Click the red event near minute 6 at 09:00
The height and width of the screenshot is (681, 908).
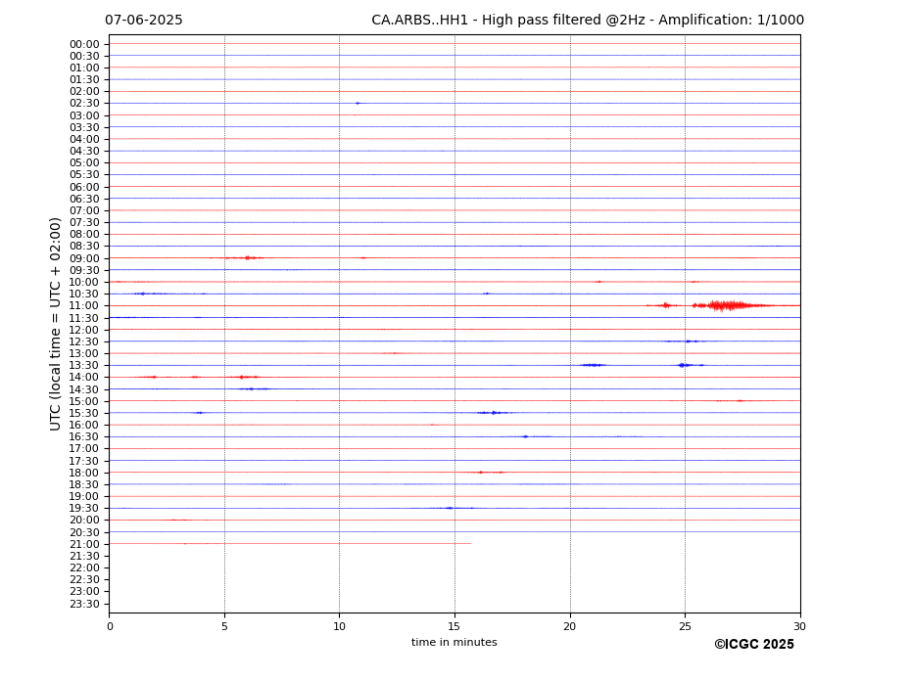(x=248, y=258)
